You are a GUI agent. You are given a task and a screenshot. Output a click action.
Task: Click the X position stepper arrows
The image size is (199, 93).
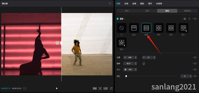coord(136,58)
